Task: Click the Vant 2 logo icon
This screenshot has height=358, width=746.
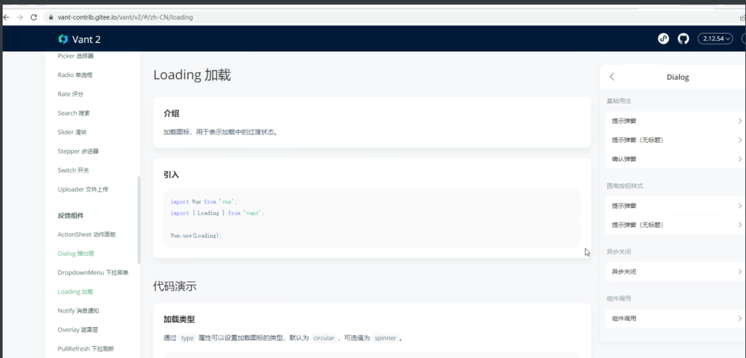Action: [x=63, y=39]
